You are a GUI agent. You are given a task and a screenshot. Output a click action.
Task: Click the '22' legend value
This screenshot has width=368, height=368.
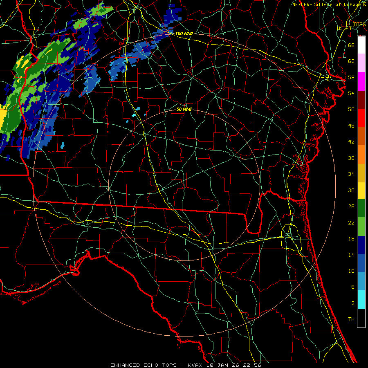click(x=351, y=223)
